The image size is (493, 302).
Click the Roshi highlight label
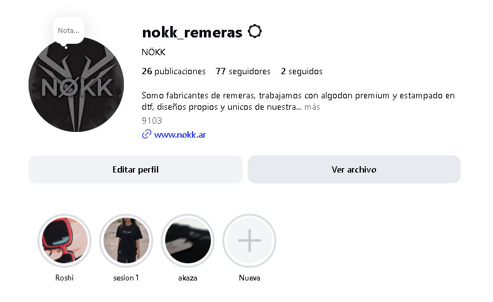pyautogui.click(x=64, y=278)
